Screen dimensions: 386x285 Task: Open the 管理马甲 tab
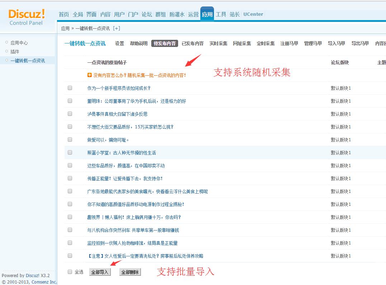point(313,43)
